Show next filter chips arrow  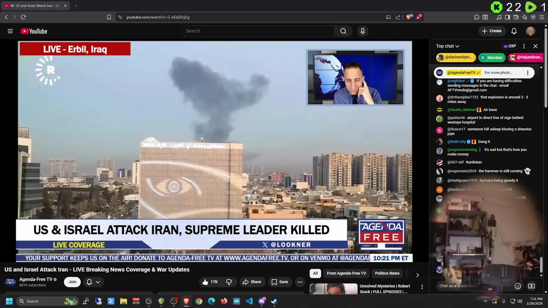pyautogui.click(x=417, y=275)
